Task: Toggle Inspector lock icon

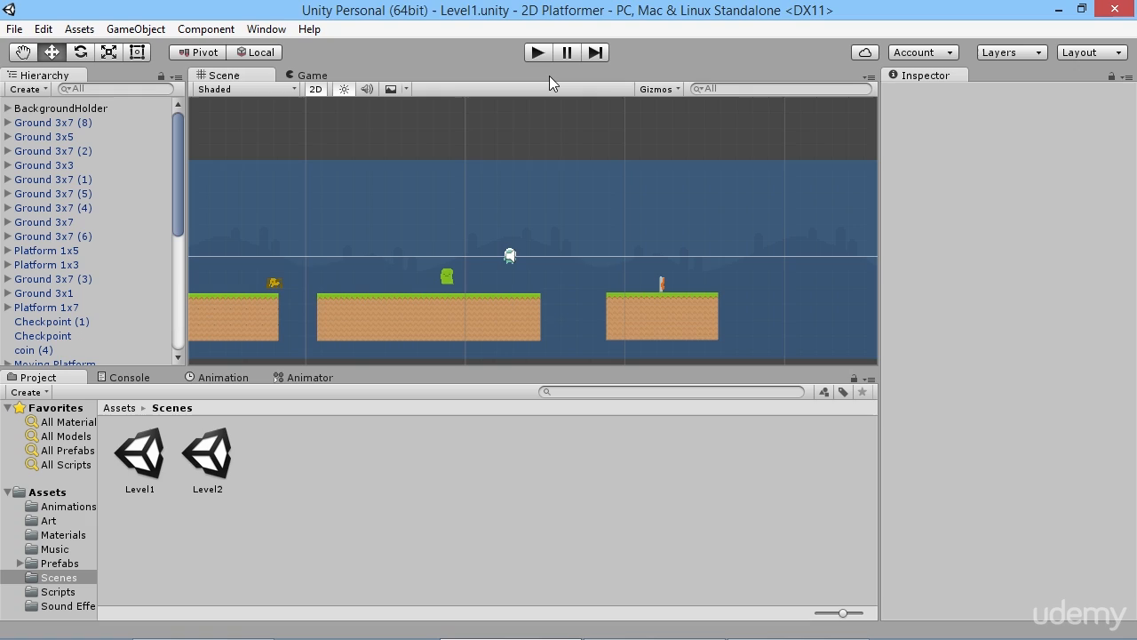Action: point(1111,76)
